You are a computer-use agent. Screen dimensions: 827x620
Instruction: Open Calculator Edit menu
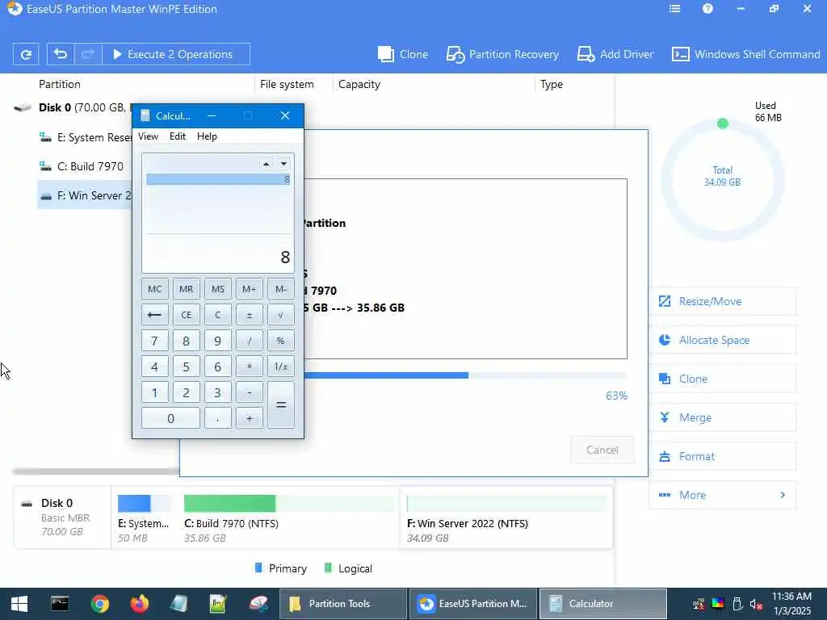tap(177, 136)
